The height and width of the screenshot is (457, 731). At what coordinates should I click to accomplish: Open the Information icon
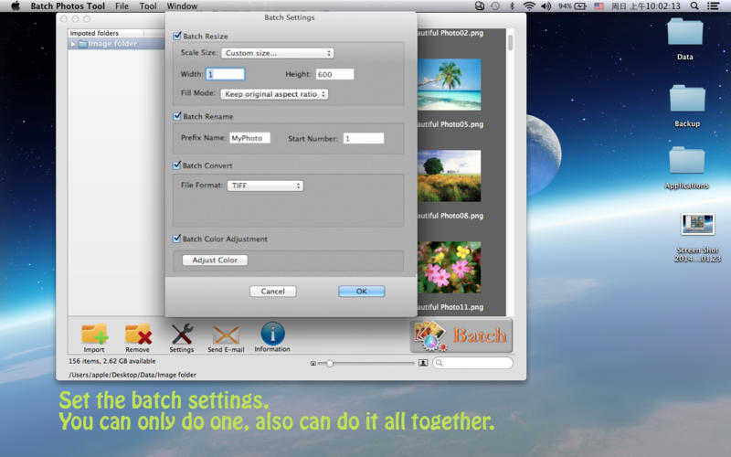tap(272, 334)
